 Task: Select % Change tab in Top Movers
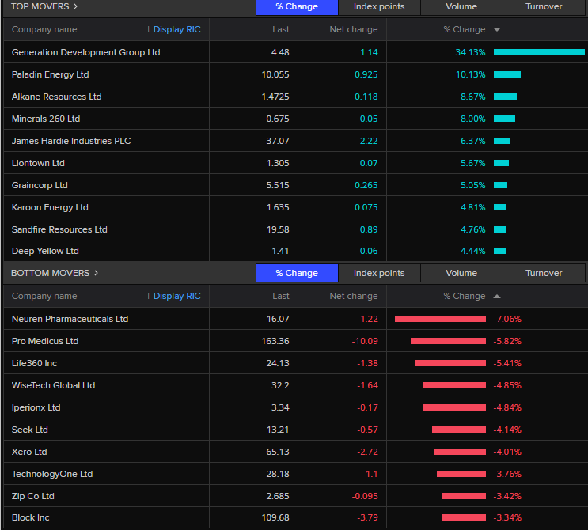pyautogui.click(x=297, y=7)
